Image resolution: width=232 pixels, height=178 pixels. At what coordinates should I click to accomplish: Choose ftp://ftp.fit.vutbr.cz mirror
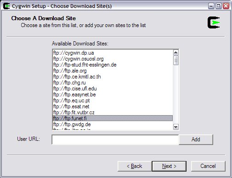click(113, 112)
